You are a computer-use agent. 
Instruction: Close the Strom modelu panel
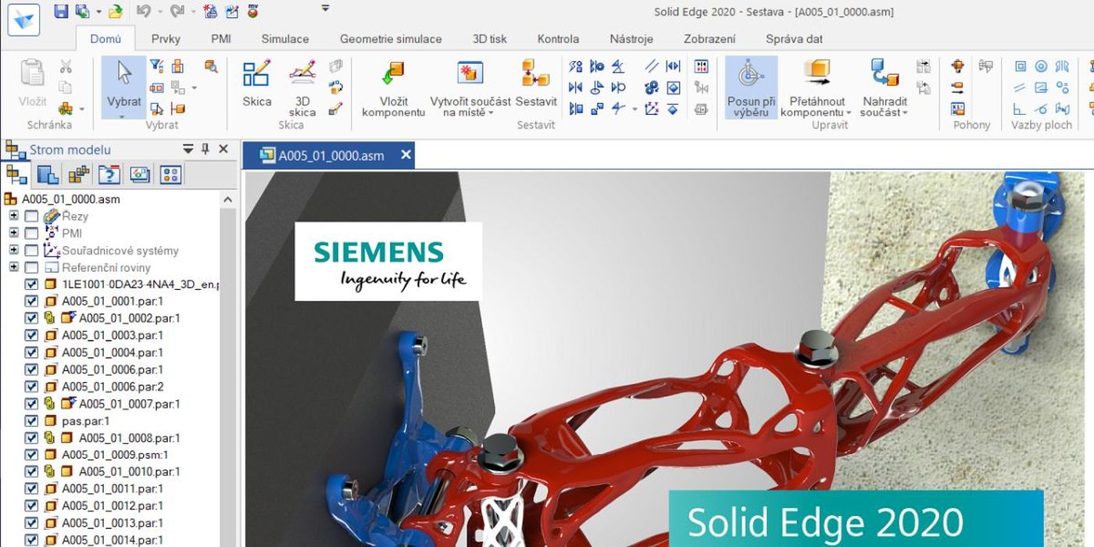click(x=223, y=149)
